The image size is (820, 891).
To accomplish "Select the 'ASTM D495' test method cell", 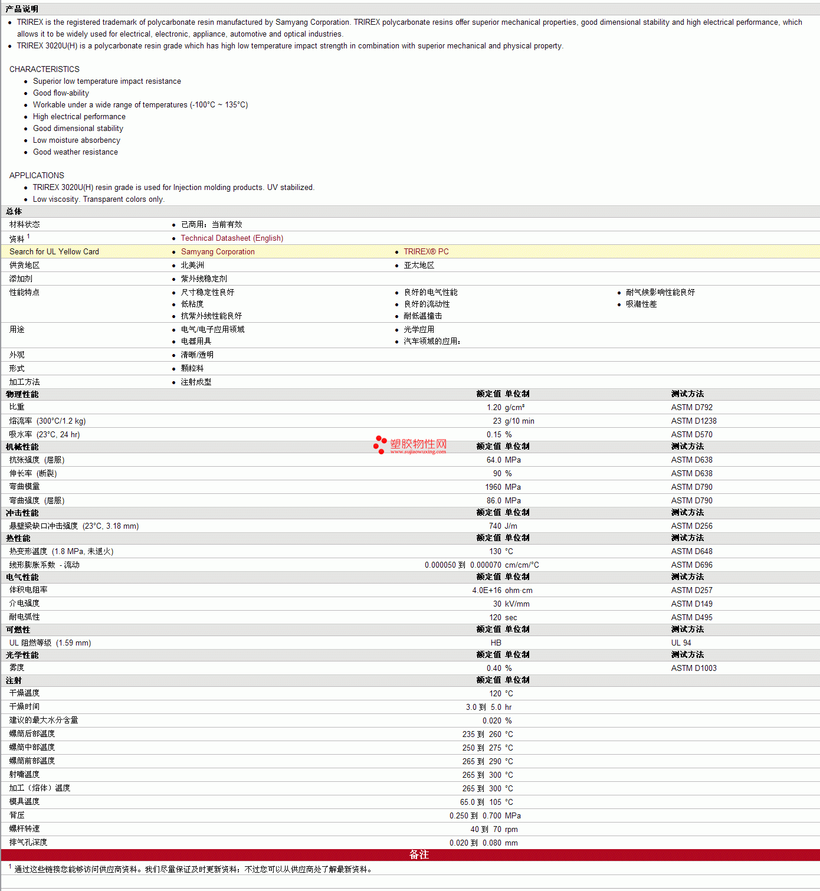I will 691,618.
